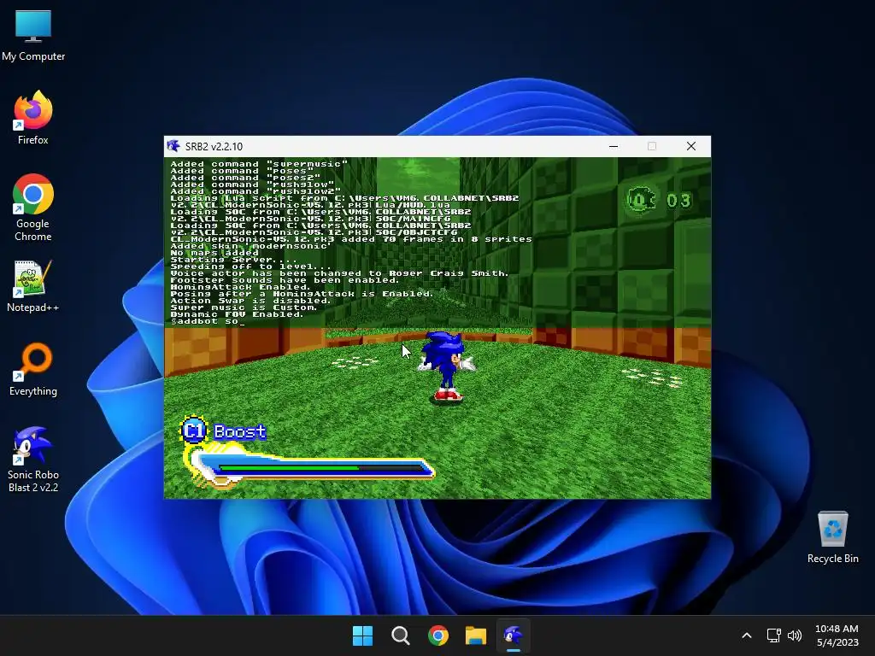
Task: Minimize the SRB2 v2.2.10 window
Action: [x=614, y=146]
